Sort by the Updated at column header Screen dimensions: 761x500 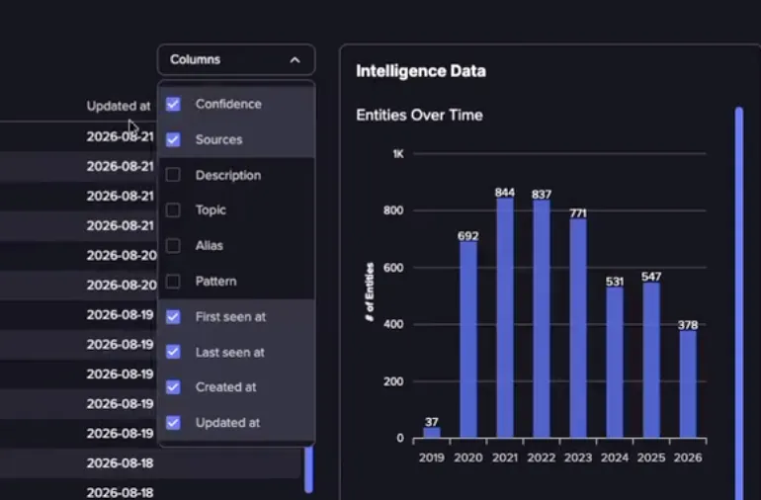coord(119,106)
